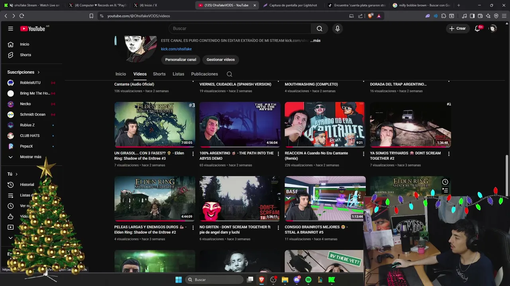Click the Brave Rewards triangle icon

click(x=379, y=16)
